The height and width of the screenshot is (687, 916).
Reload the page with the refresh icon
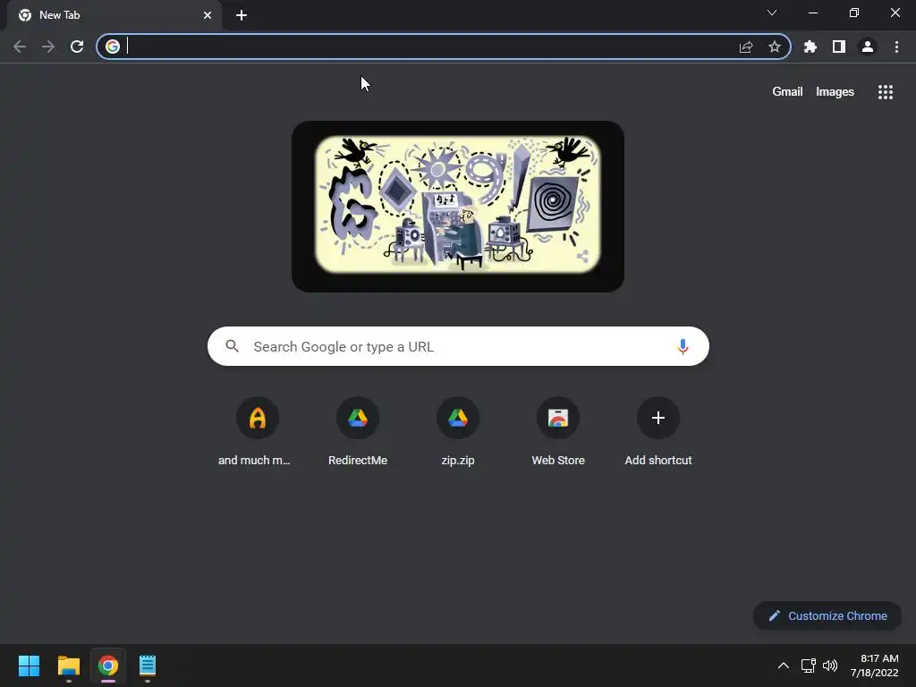click(77, 47)
